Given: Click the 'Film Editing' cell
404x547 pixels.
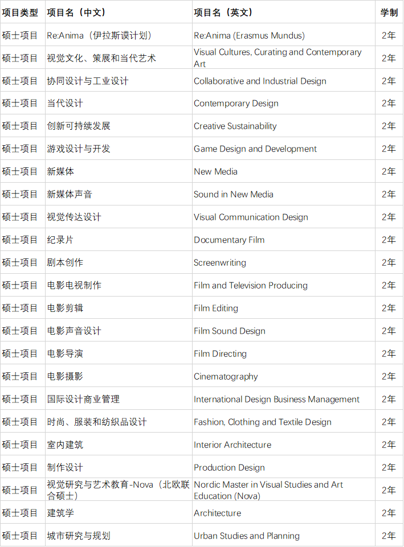Looking at the screenshot, I should tap(284, 308).
